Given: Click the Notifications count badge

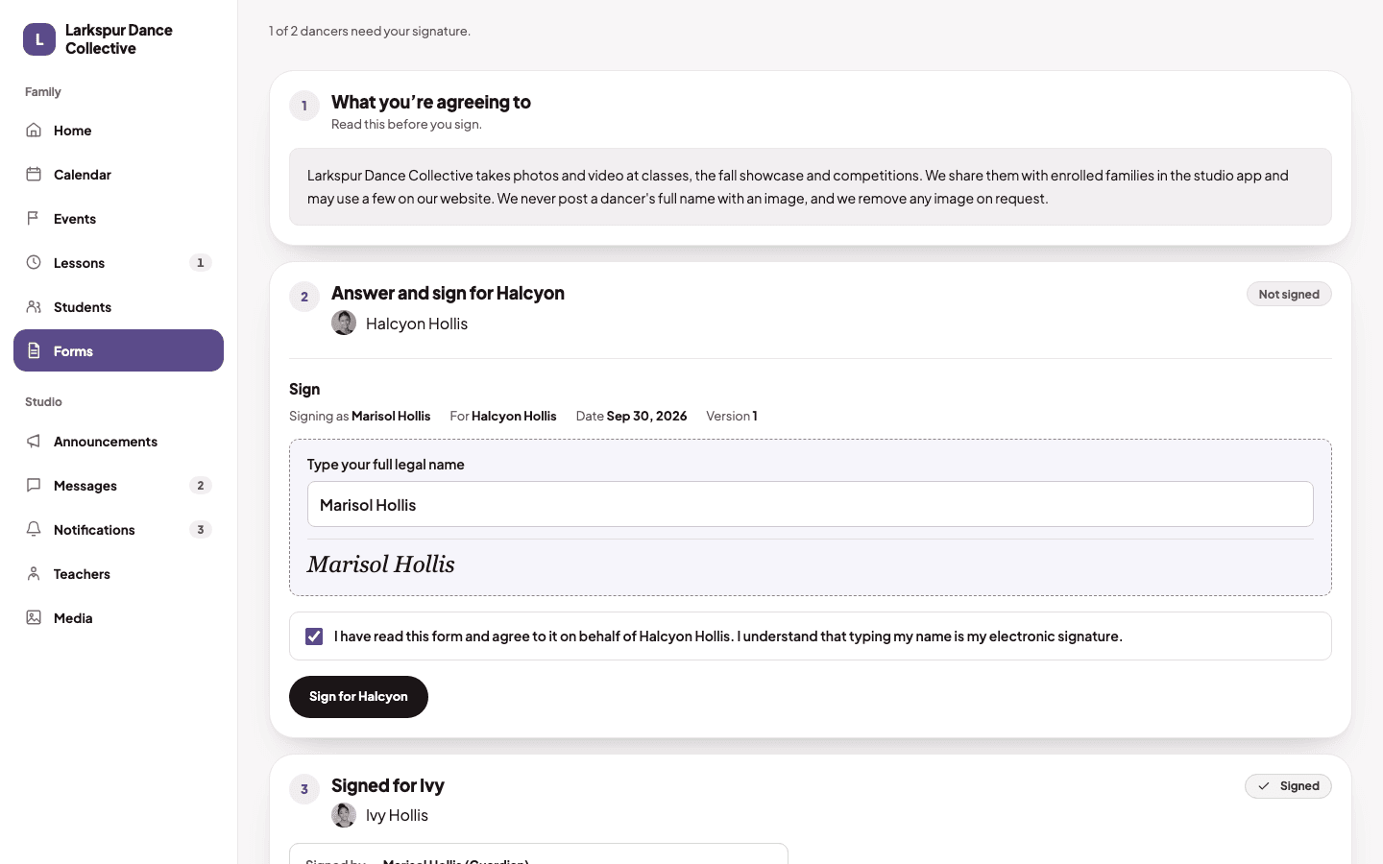Looking at the screenshot, I should pos(200,530).
